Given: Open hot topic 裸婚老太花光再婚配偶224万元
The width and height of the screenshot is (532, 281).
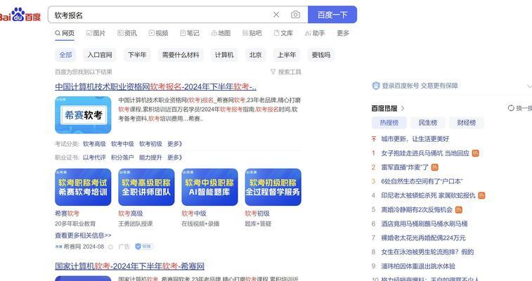Looking at the screenshot, I should (424, 238).
